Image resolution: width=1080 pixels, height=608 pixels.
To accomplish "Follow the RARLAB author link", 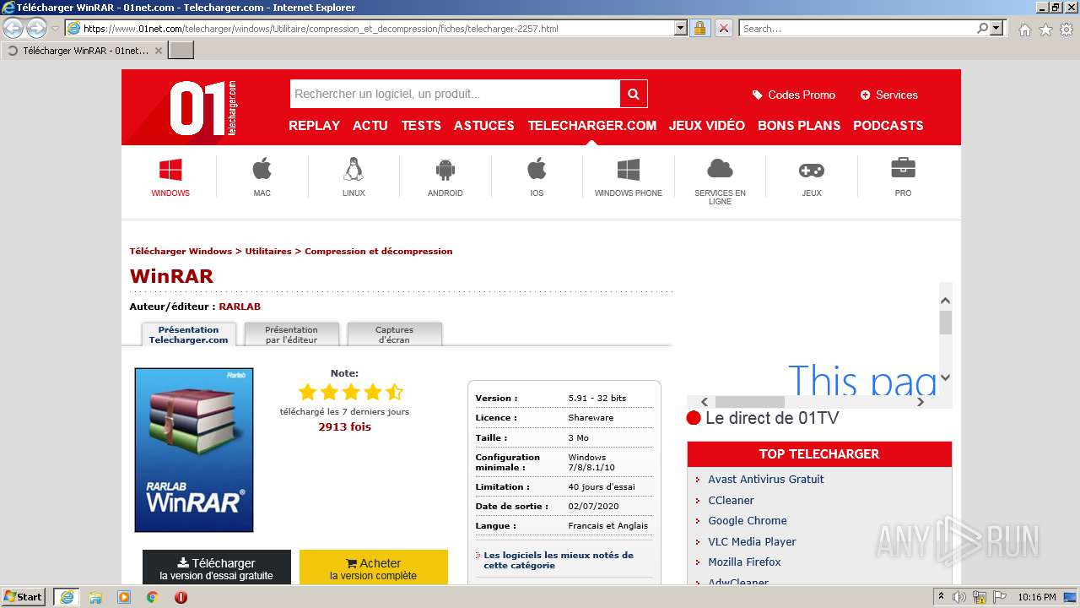I will [240, 307].
